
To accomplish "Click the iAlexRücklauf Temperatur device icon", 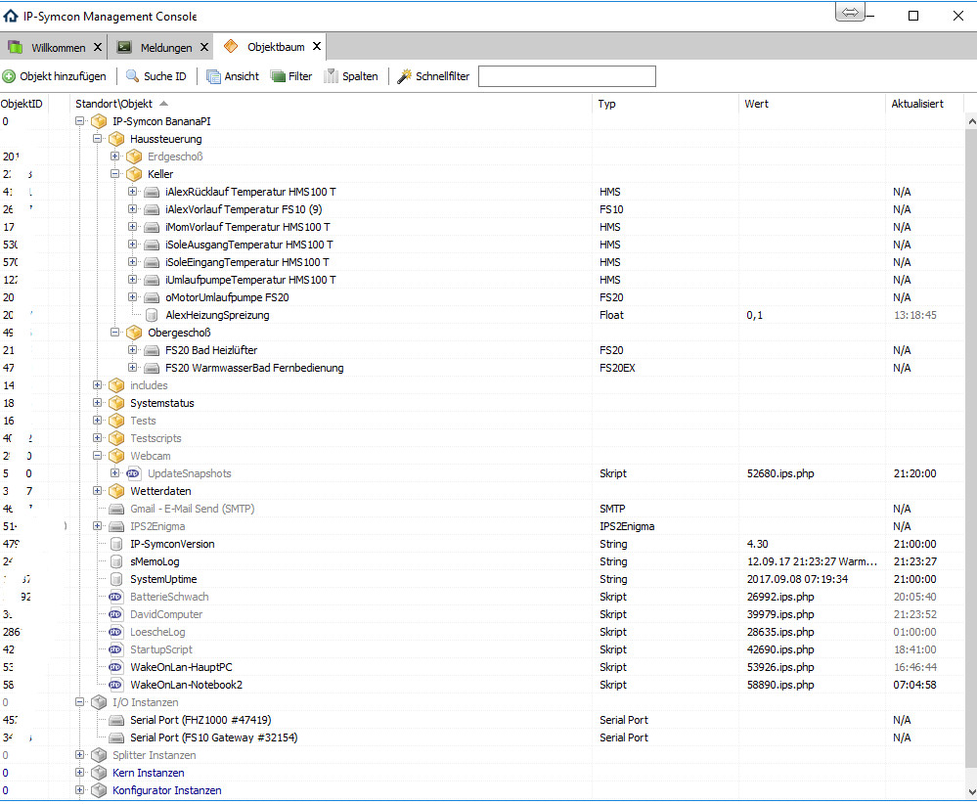I will point(152,192).
